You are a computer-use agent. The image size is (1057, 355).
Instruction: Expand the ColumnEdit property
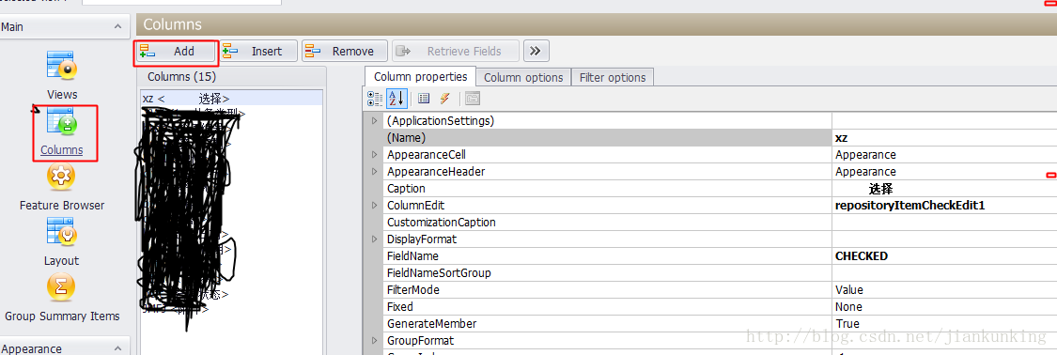pos(375,206)
